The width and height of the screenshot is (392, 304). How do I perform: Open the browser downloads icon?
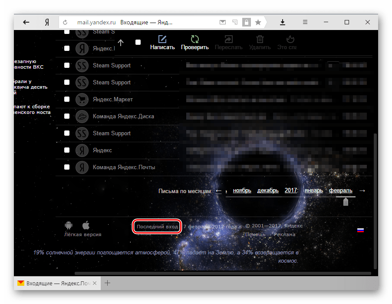click(283, 22)
